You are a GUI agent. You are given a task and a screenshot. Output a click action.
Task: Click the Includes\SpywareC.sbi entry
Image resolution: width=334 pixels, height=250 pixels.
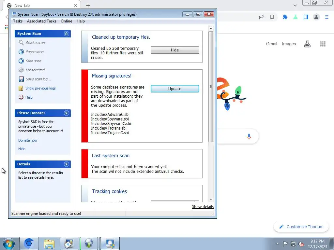click(x=111, y=123)
